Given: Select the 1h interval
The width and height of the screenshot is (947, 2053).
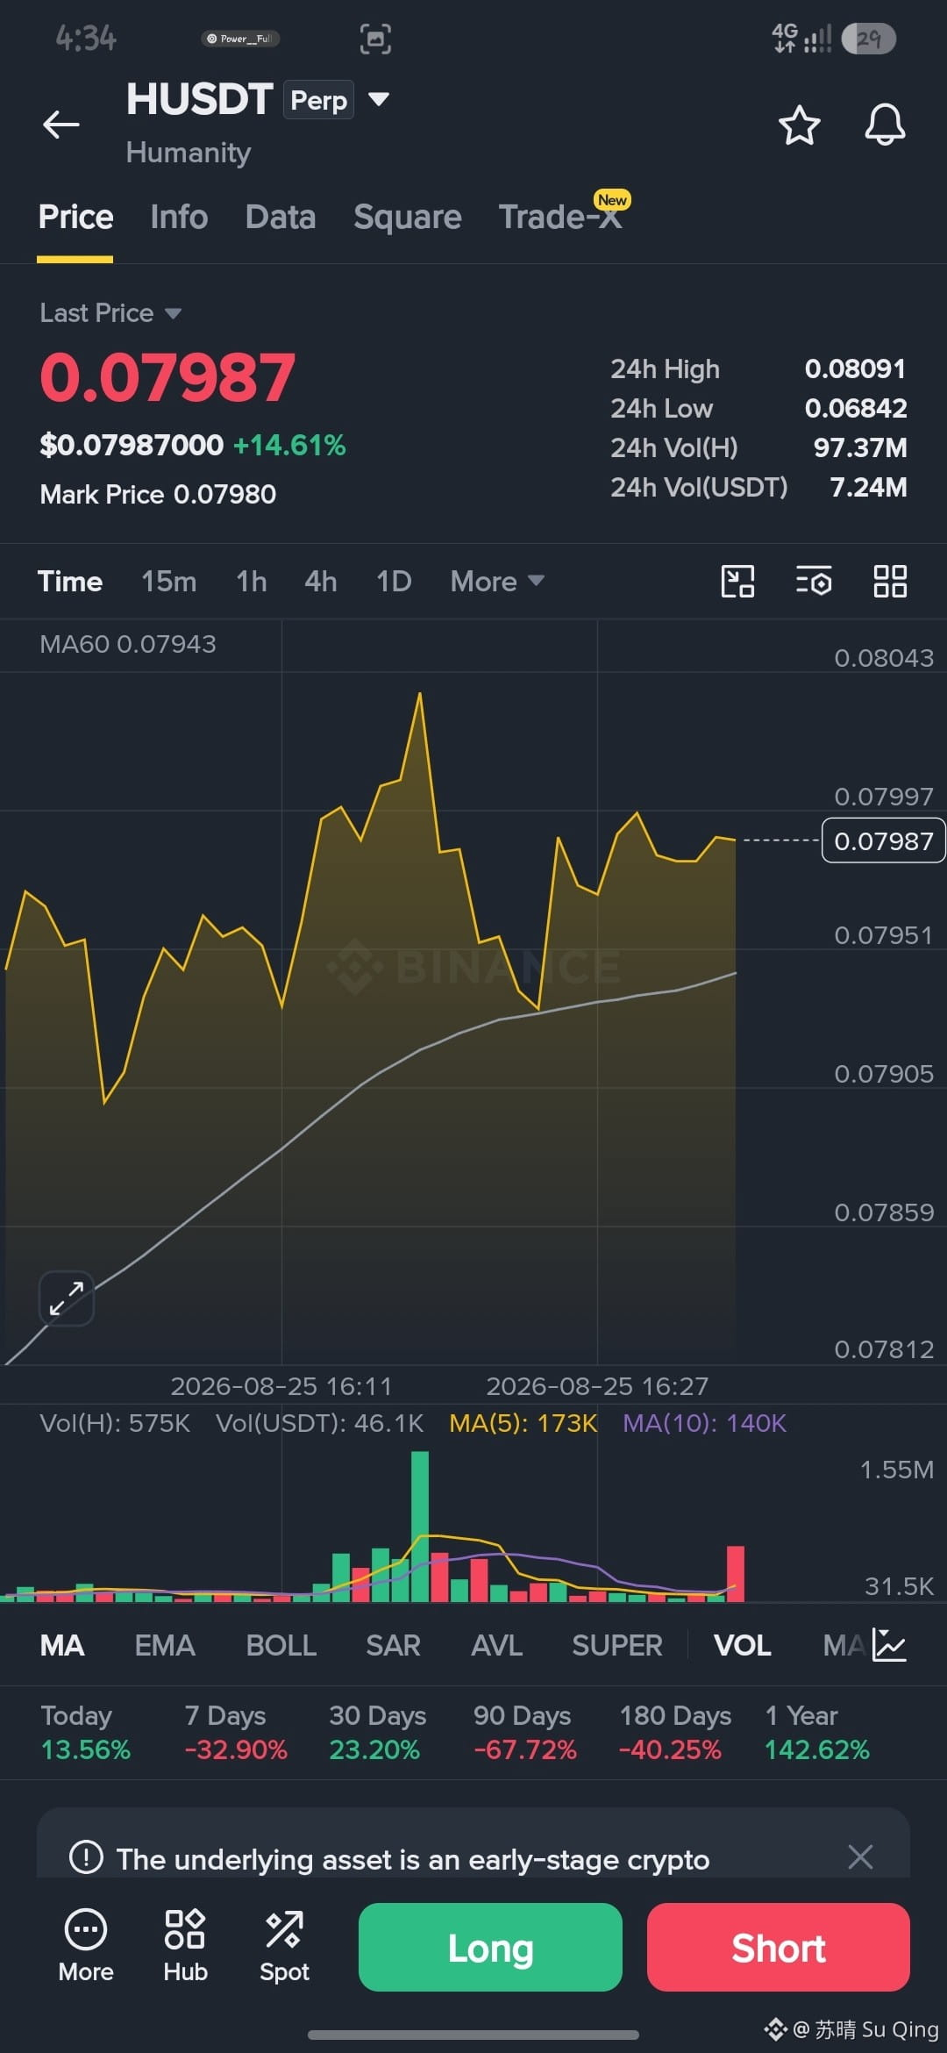Looking at the screenshot, I should (252, 581).
